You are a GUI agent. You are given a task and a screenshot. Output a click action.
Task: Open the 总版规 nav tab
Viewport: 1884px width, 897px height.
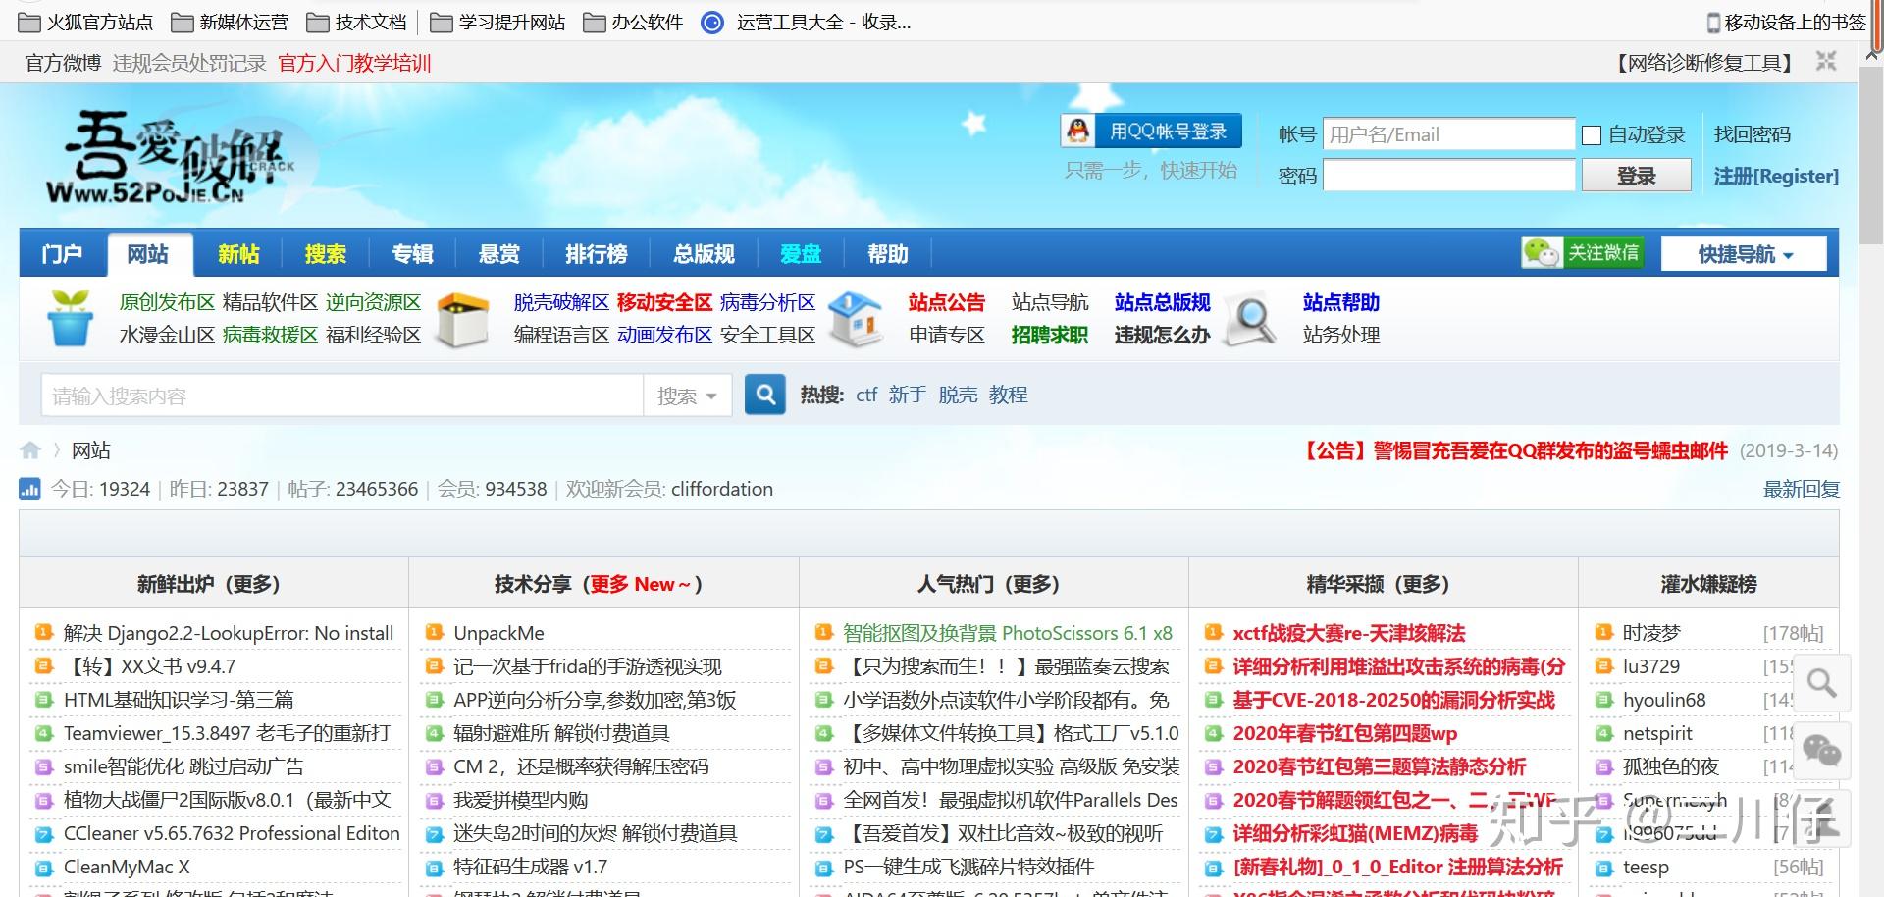(x=704, y=254)
